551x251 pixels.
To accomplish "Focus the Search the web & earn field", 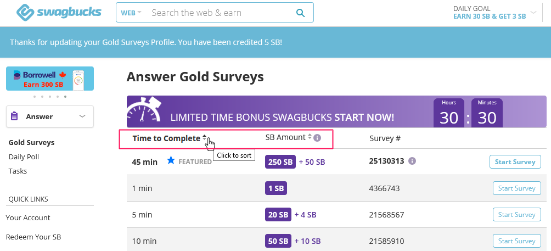I will [x=221, y=13].
